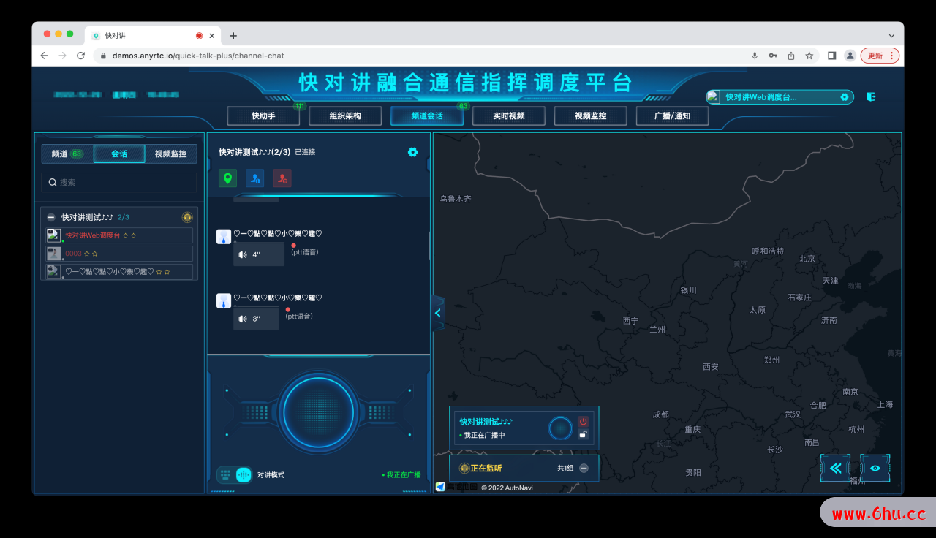Click the gear in the 快对讲Web调度台 header bar

tap(845, 96)
